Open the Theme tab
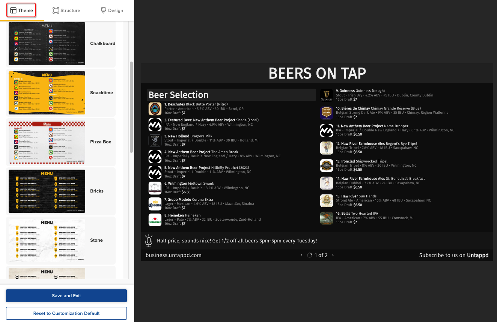The image size is (497, 322). (x=21, y=11)
